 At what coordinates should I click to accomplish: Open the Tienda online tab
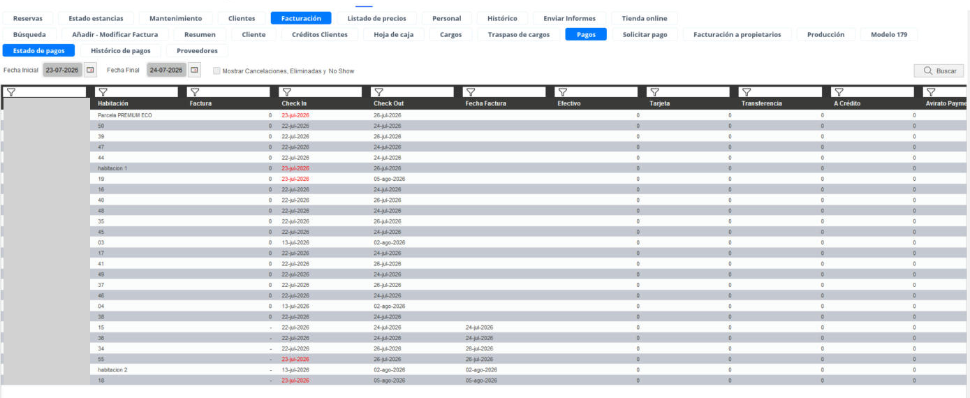click(x=645, y=18)
